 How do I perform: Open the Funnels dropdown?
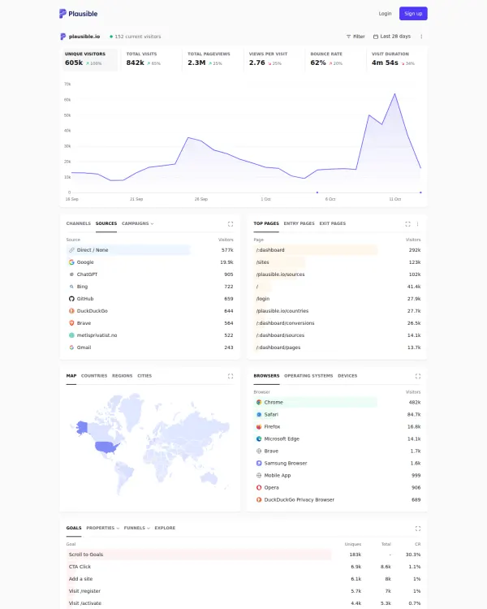(136, 529)
